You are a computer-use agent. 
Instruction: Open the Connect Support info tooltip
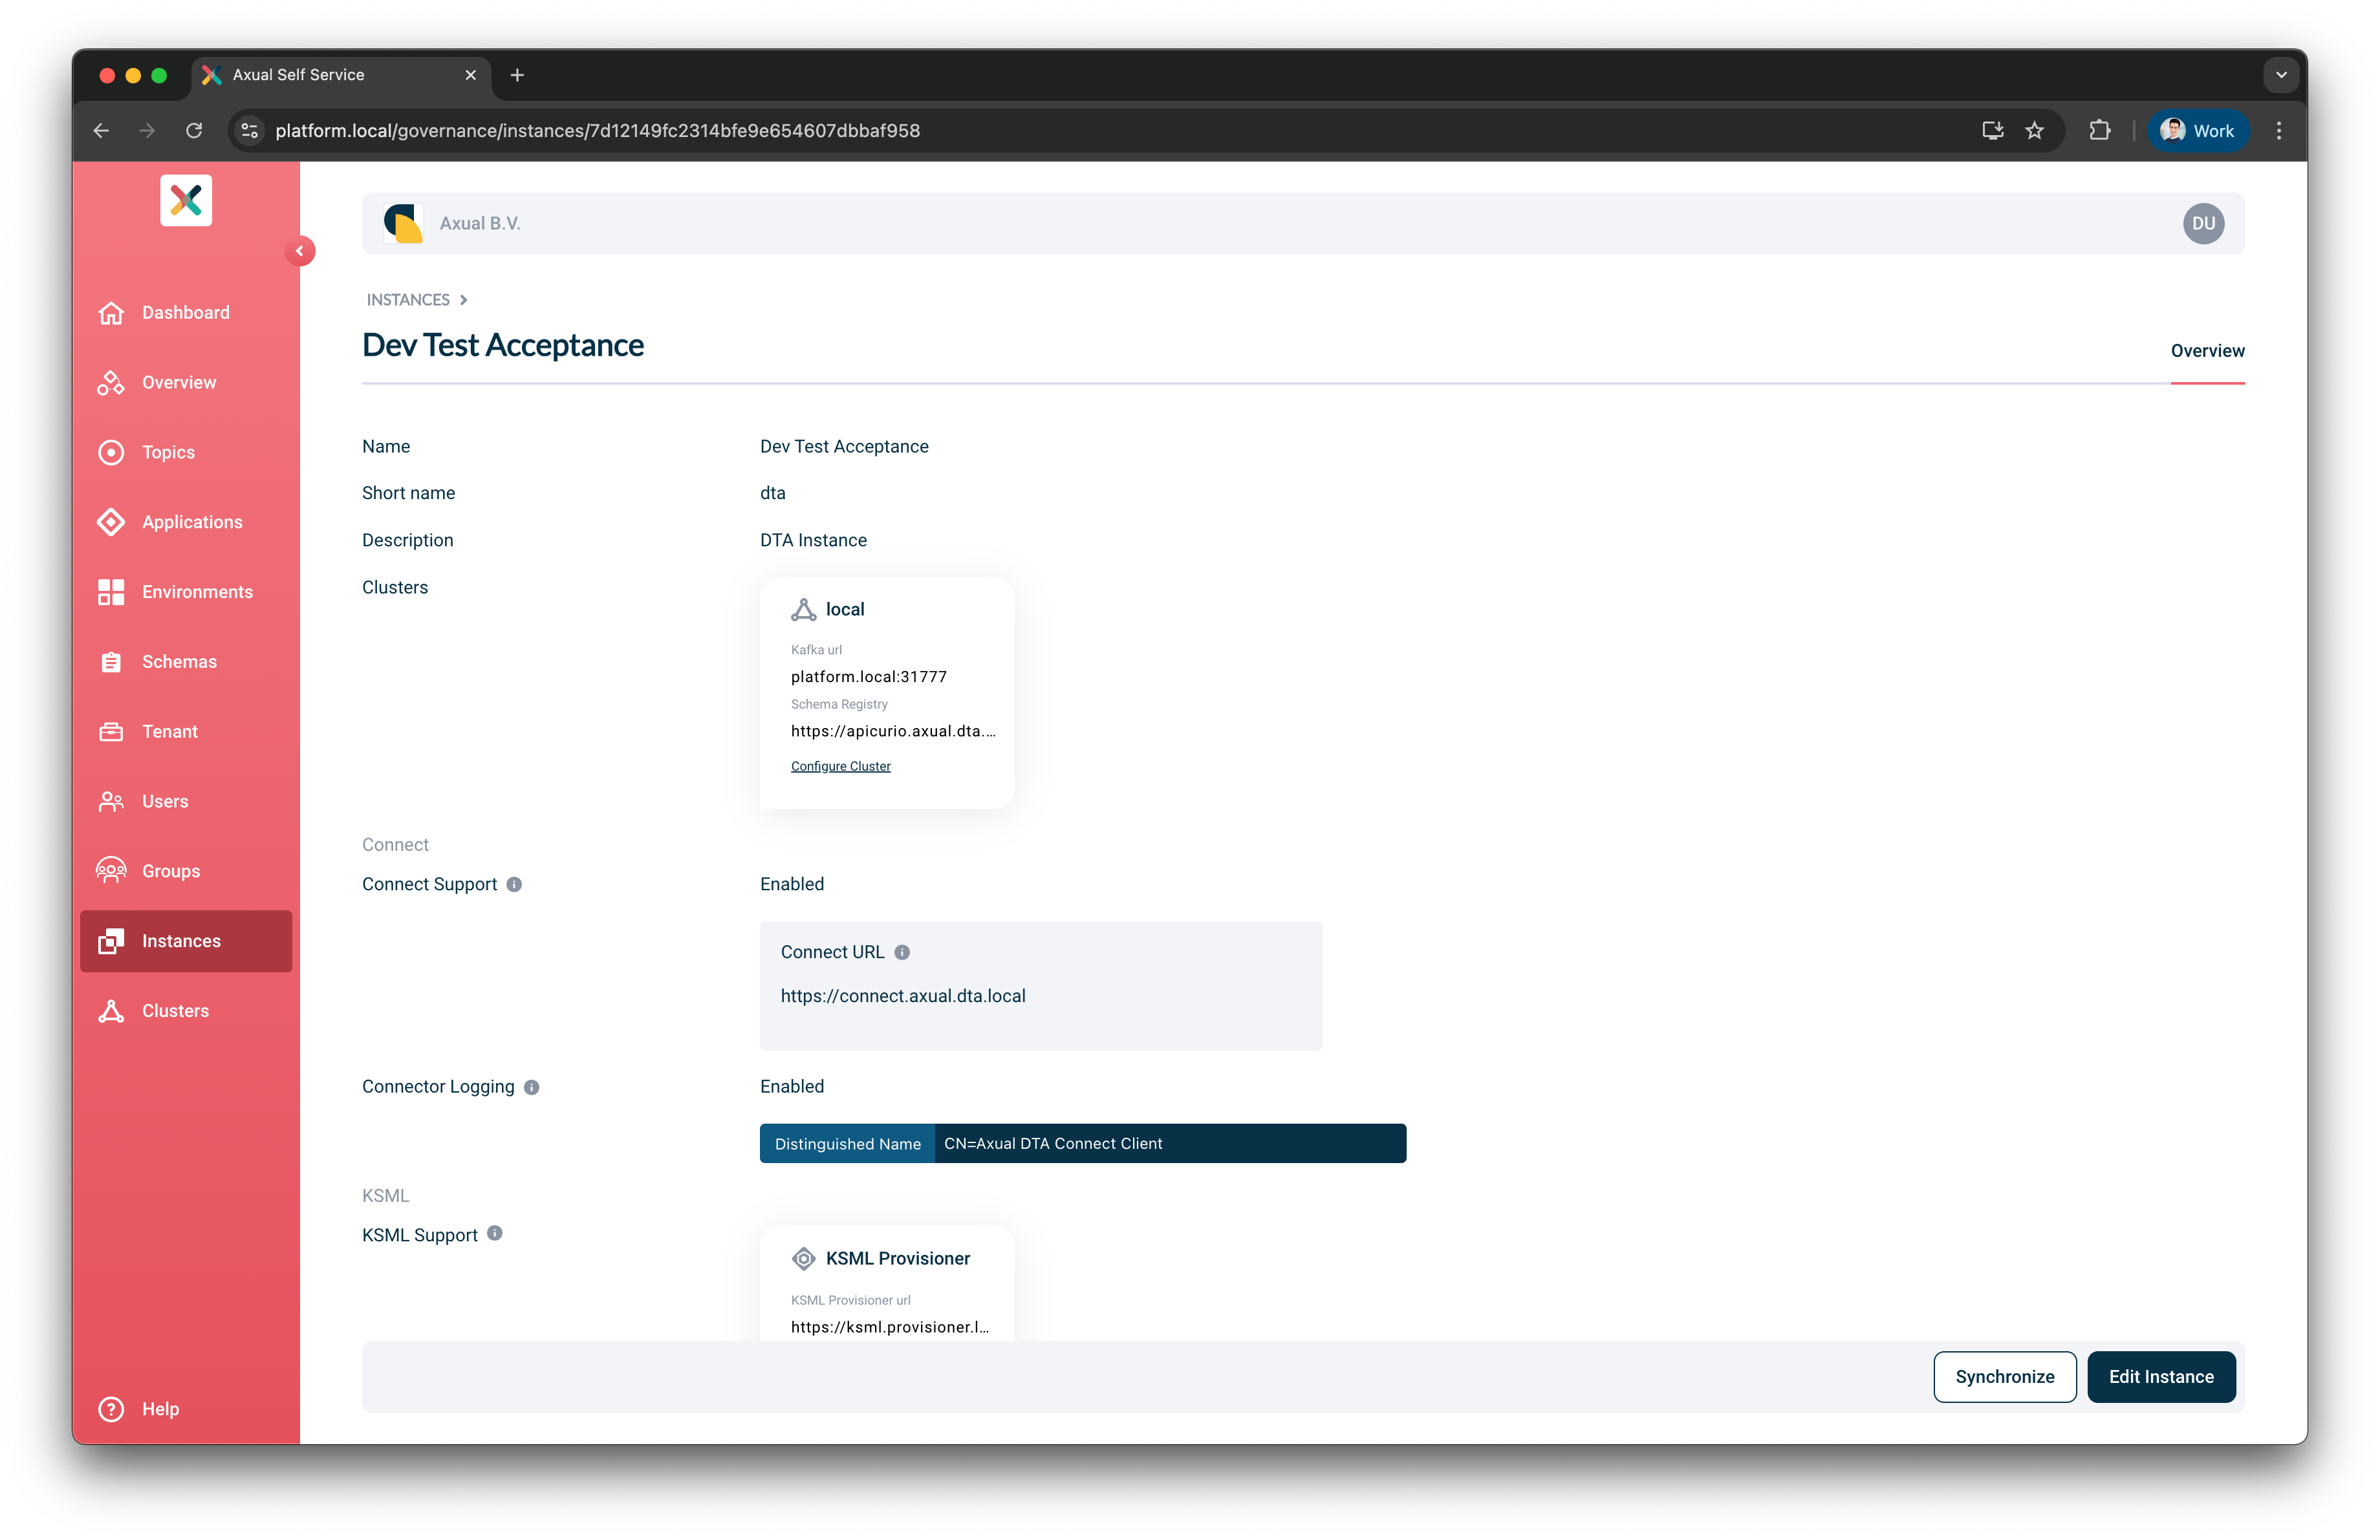click(x=514, y=884)
